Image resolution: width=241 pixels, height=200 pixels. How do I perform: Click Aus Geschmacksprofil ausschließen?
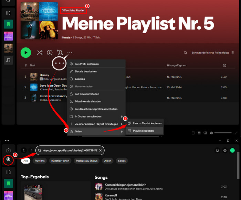point(96,109)
